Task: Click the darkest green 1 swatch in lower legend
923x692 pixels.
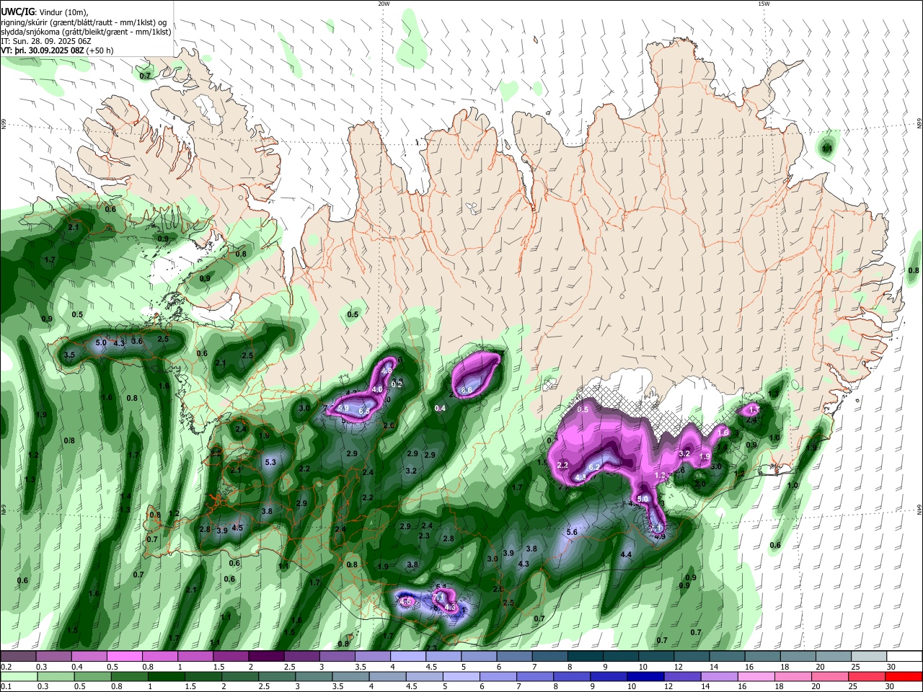Action: pos(166,677)
